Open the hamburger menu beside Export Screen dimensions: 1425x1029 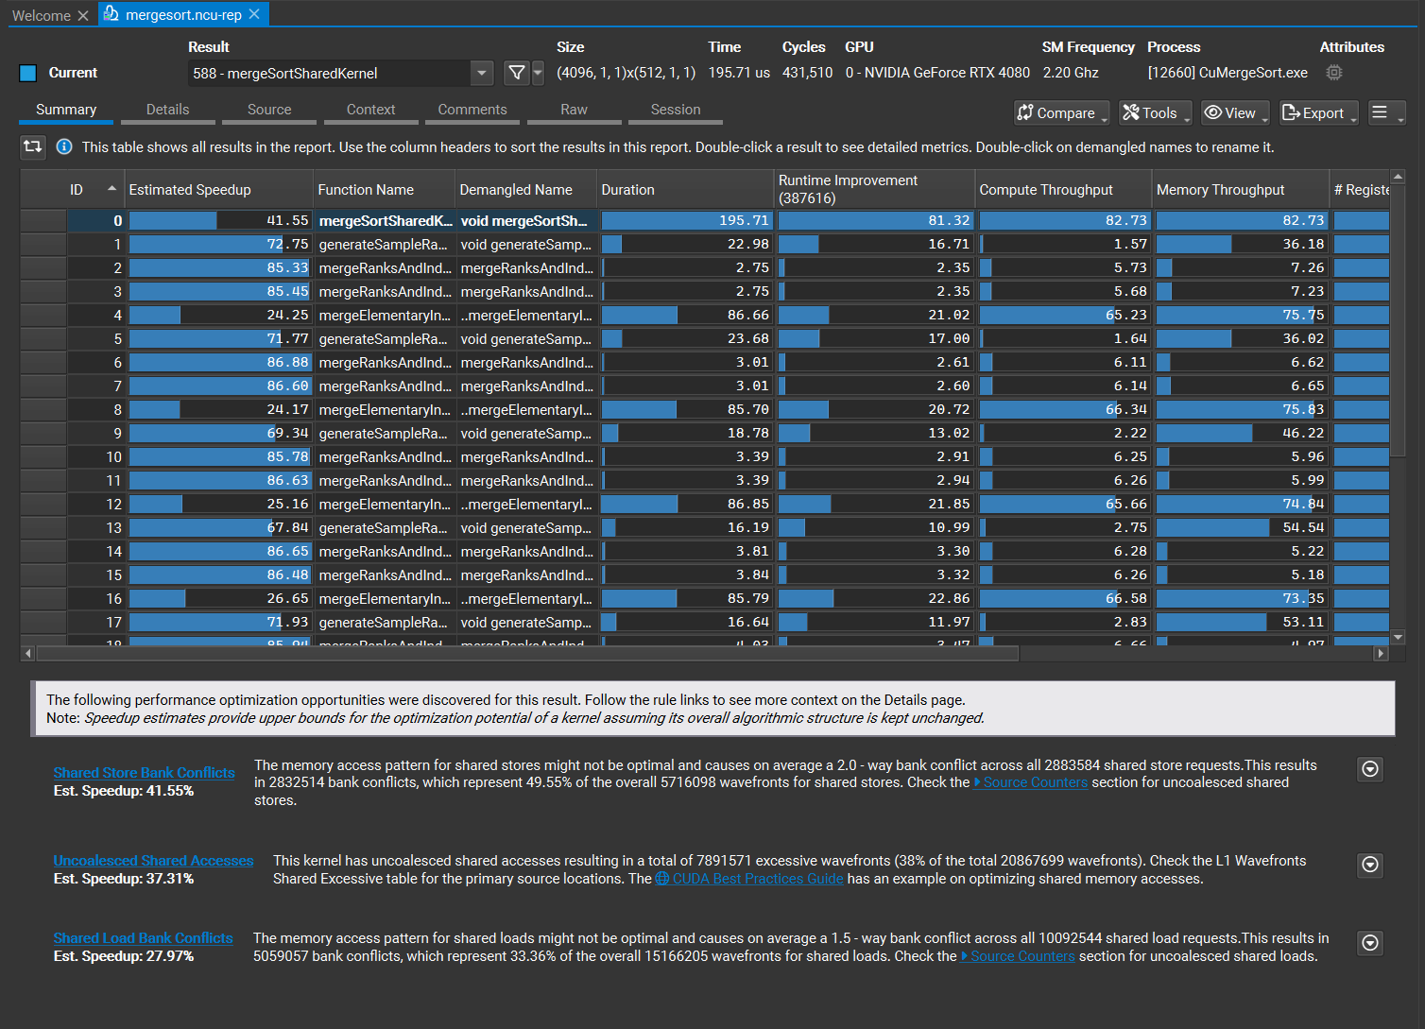pos(1381,112)
